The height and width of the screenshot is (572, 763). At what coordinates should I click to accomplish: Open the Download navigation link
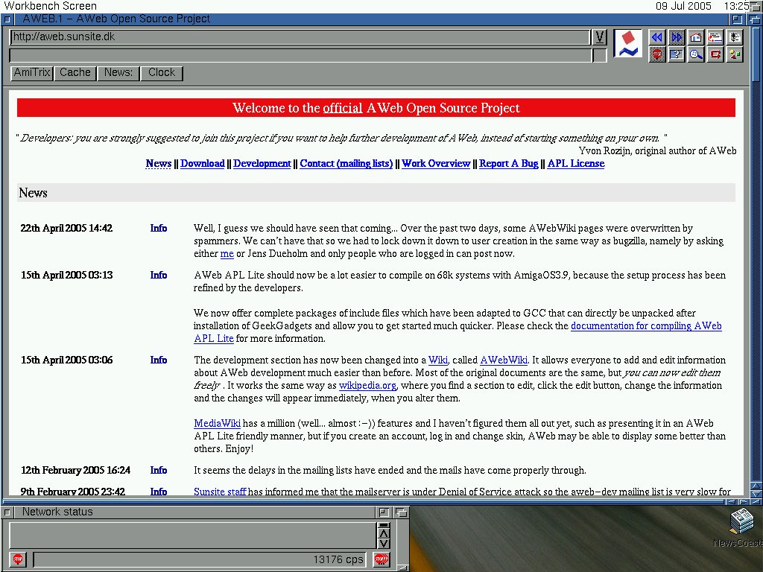pyautogui.click(x=203, y=163)
